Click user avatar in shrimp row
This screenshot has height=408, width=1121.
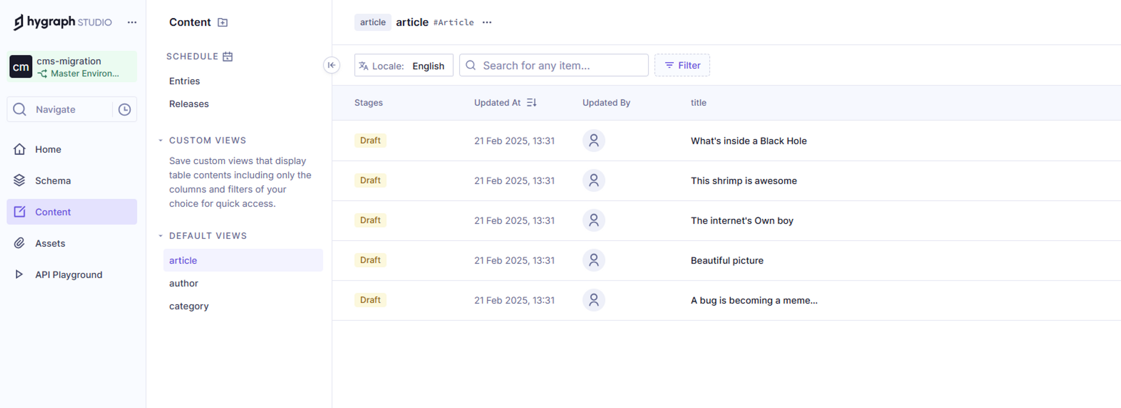tap(594, 180)
